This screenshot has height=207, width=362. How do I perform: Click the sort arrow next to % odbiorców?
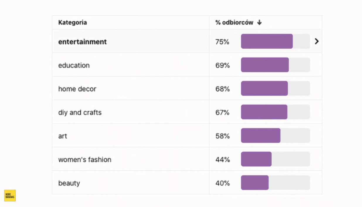click(x=259, y=22)
